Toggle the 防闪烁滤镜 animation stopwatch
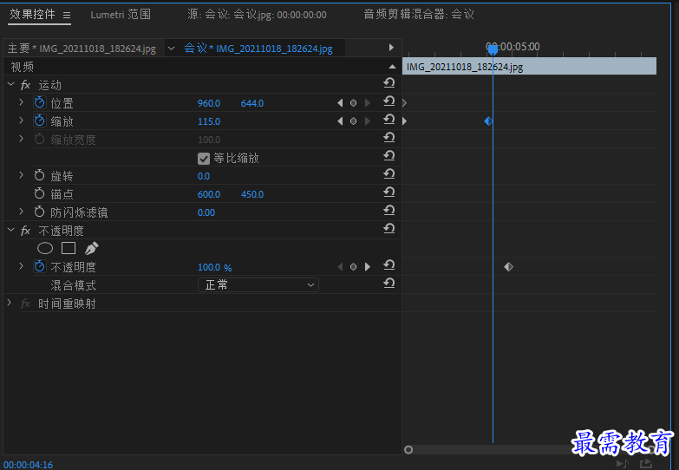The height and width of the screenshot is (470, 679). [39, 212]
